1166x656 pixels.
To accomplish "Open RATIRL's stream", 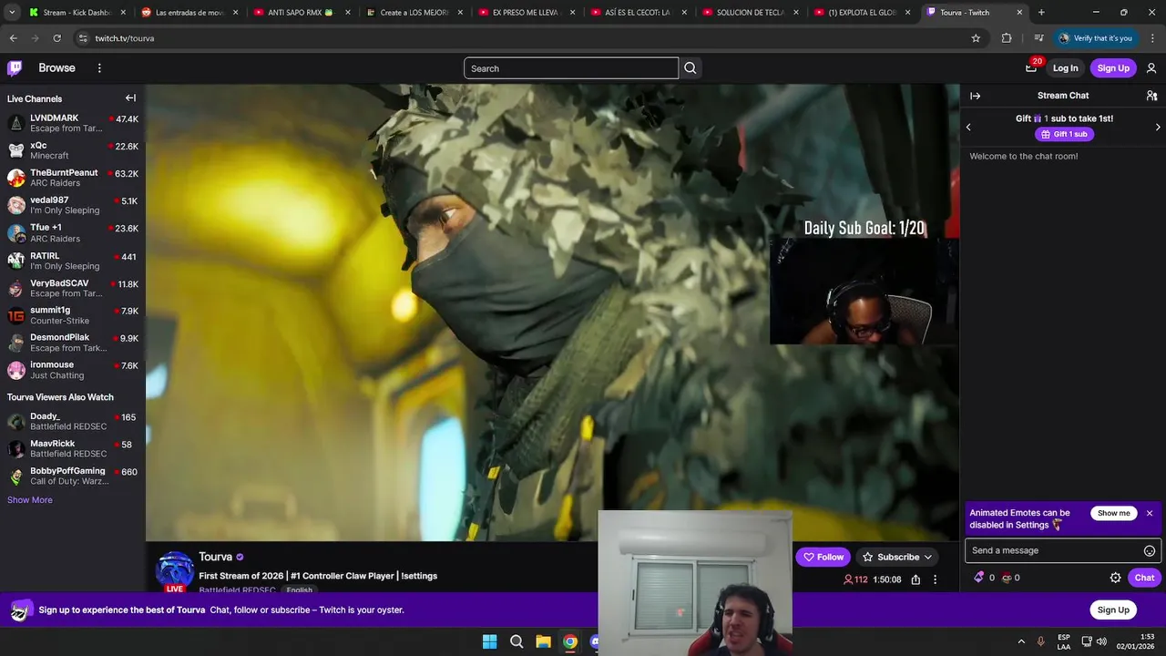I will (x=73, y=261).
